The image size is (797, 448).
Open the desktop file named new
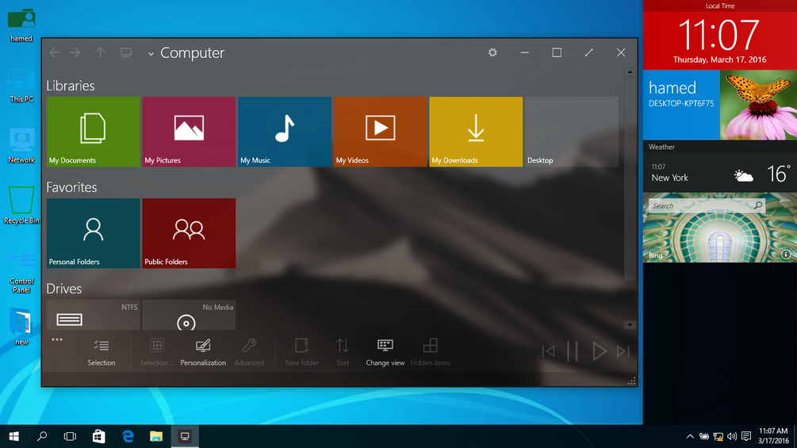21,327
